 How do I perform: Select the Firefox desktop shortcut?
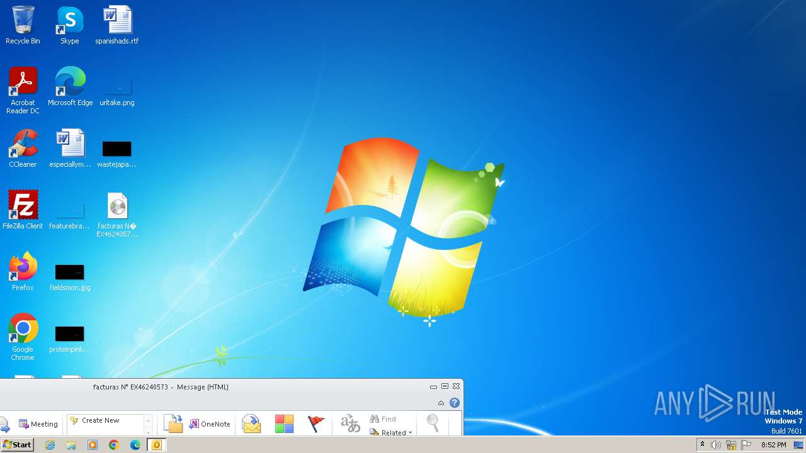coord(23,272)
